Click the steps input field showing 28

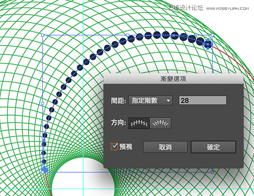coord(203,100)
